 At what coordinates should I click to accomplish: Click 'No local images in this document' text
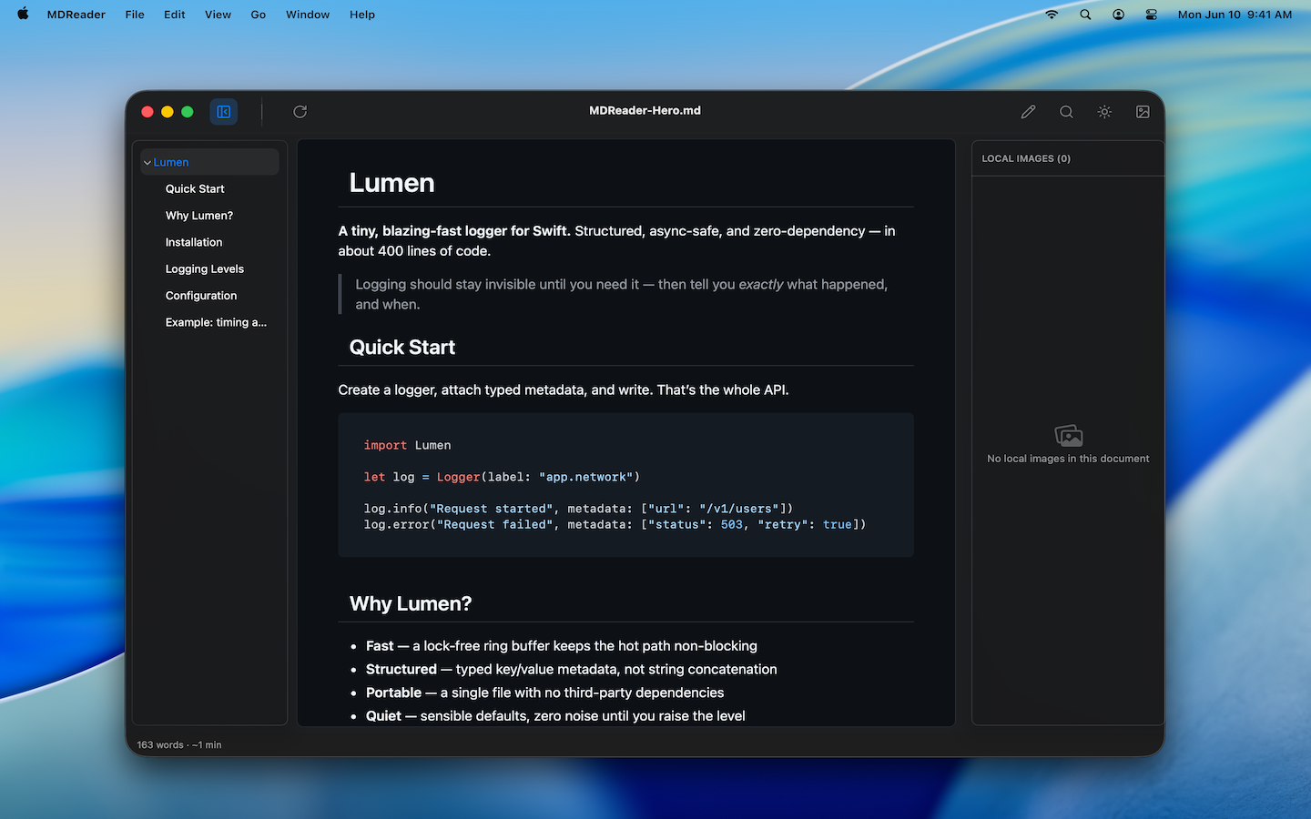click(x=1068, y=459)
